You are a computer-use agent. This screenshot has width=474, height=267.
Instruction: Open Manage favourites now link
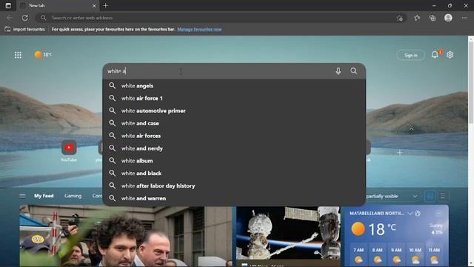tap(199, 30)
